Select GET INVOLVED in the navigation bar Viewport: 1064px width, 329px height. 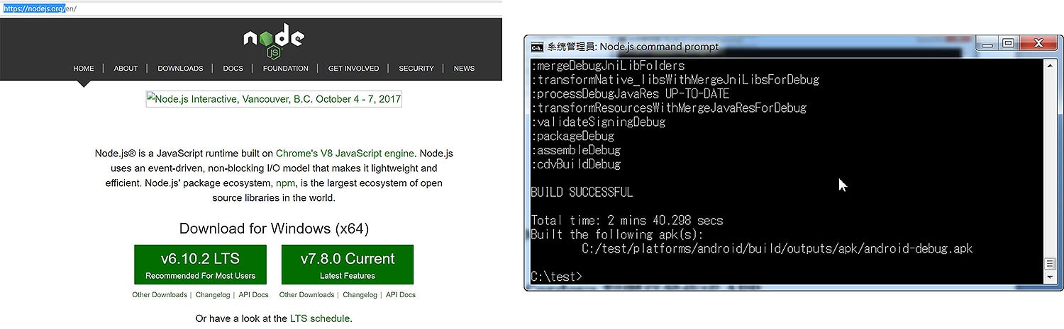coord(353,69)
